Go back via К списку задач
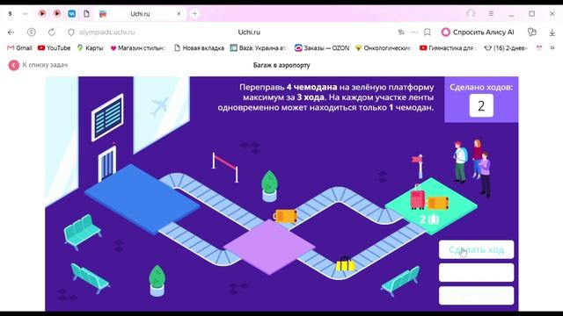563x316 pixels. [45, 65]
